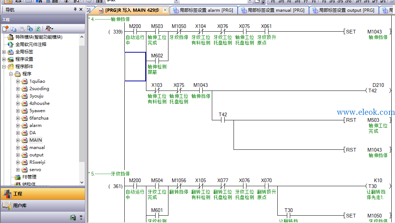The width and height of the screenshot is (395, 223).
Task: Expand the servo program node
Action: (18, 170)
